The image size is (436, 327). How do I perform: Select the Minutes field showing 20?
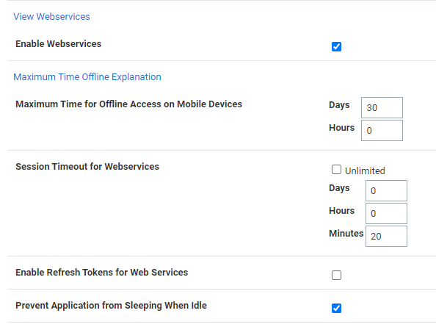pos(386,237)
